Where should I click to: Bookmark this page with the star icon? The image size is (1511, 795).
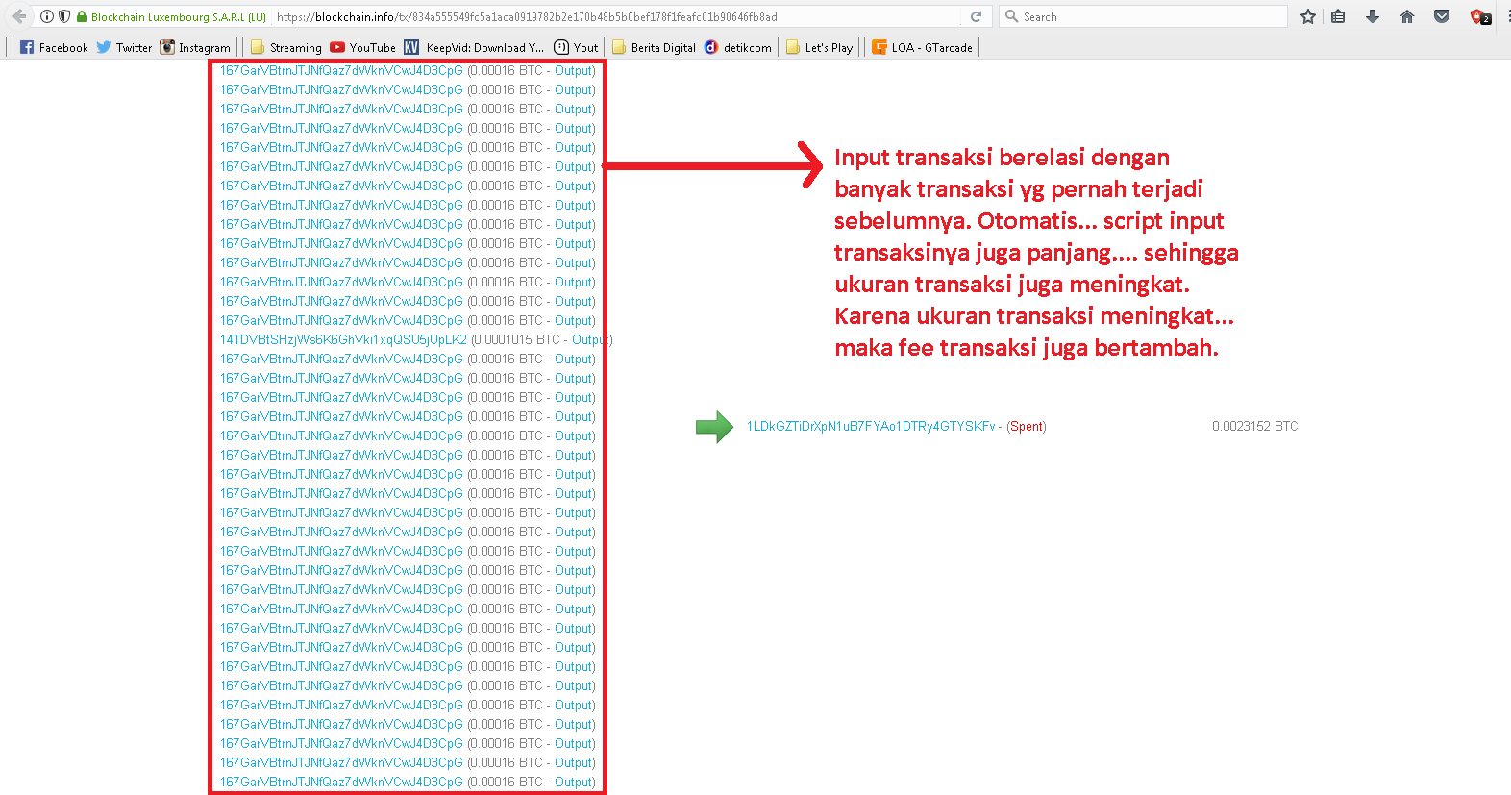(x=1307, y=16)
